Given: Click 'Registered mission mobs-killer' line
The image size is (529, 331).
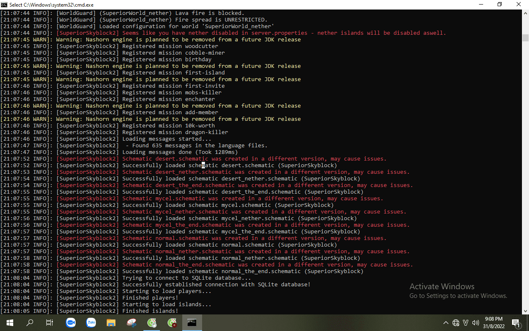Looking at the screenshot, I should (x=111, y=93).
